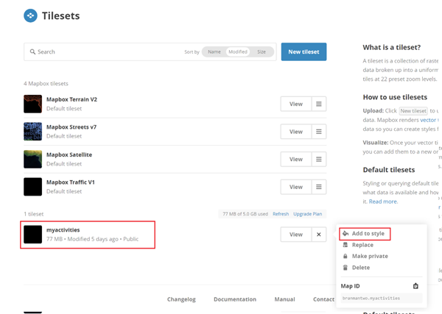Image resolution: width=442 pixels, height=314 pixels.
Task: Click the Mapbox Terrain V2 thumbnail
Action: (32, 104)
